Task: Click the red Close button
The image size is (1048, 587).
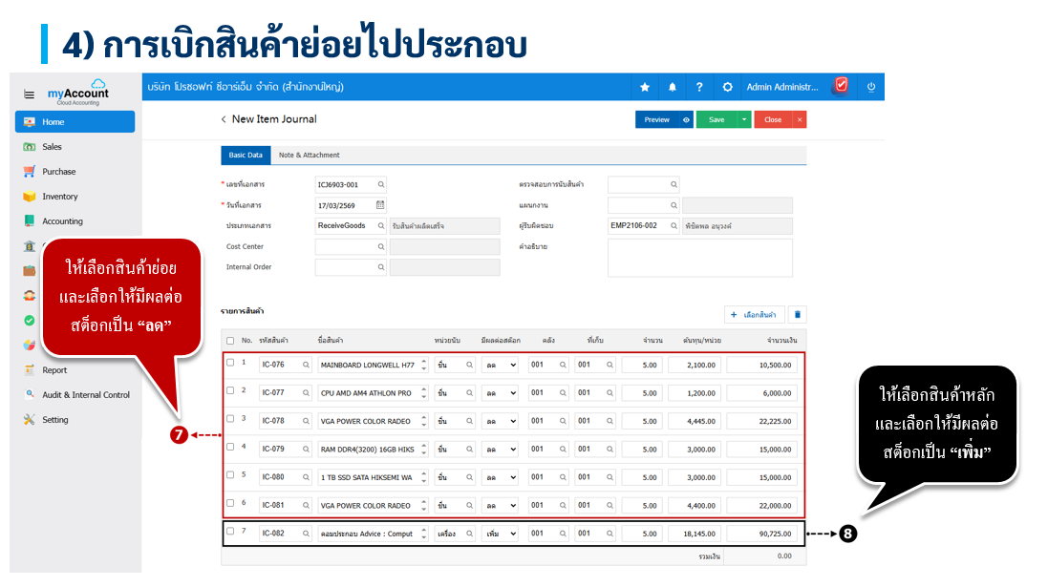Action: (x=773, y=119)
